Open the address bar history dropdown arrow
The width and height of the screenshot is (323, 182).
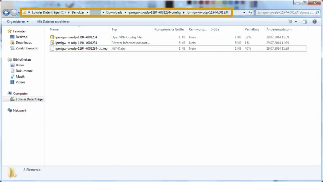[x=244, y=13]
